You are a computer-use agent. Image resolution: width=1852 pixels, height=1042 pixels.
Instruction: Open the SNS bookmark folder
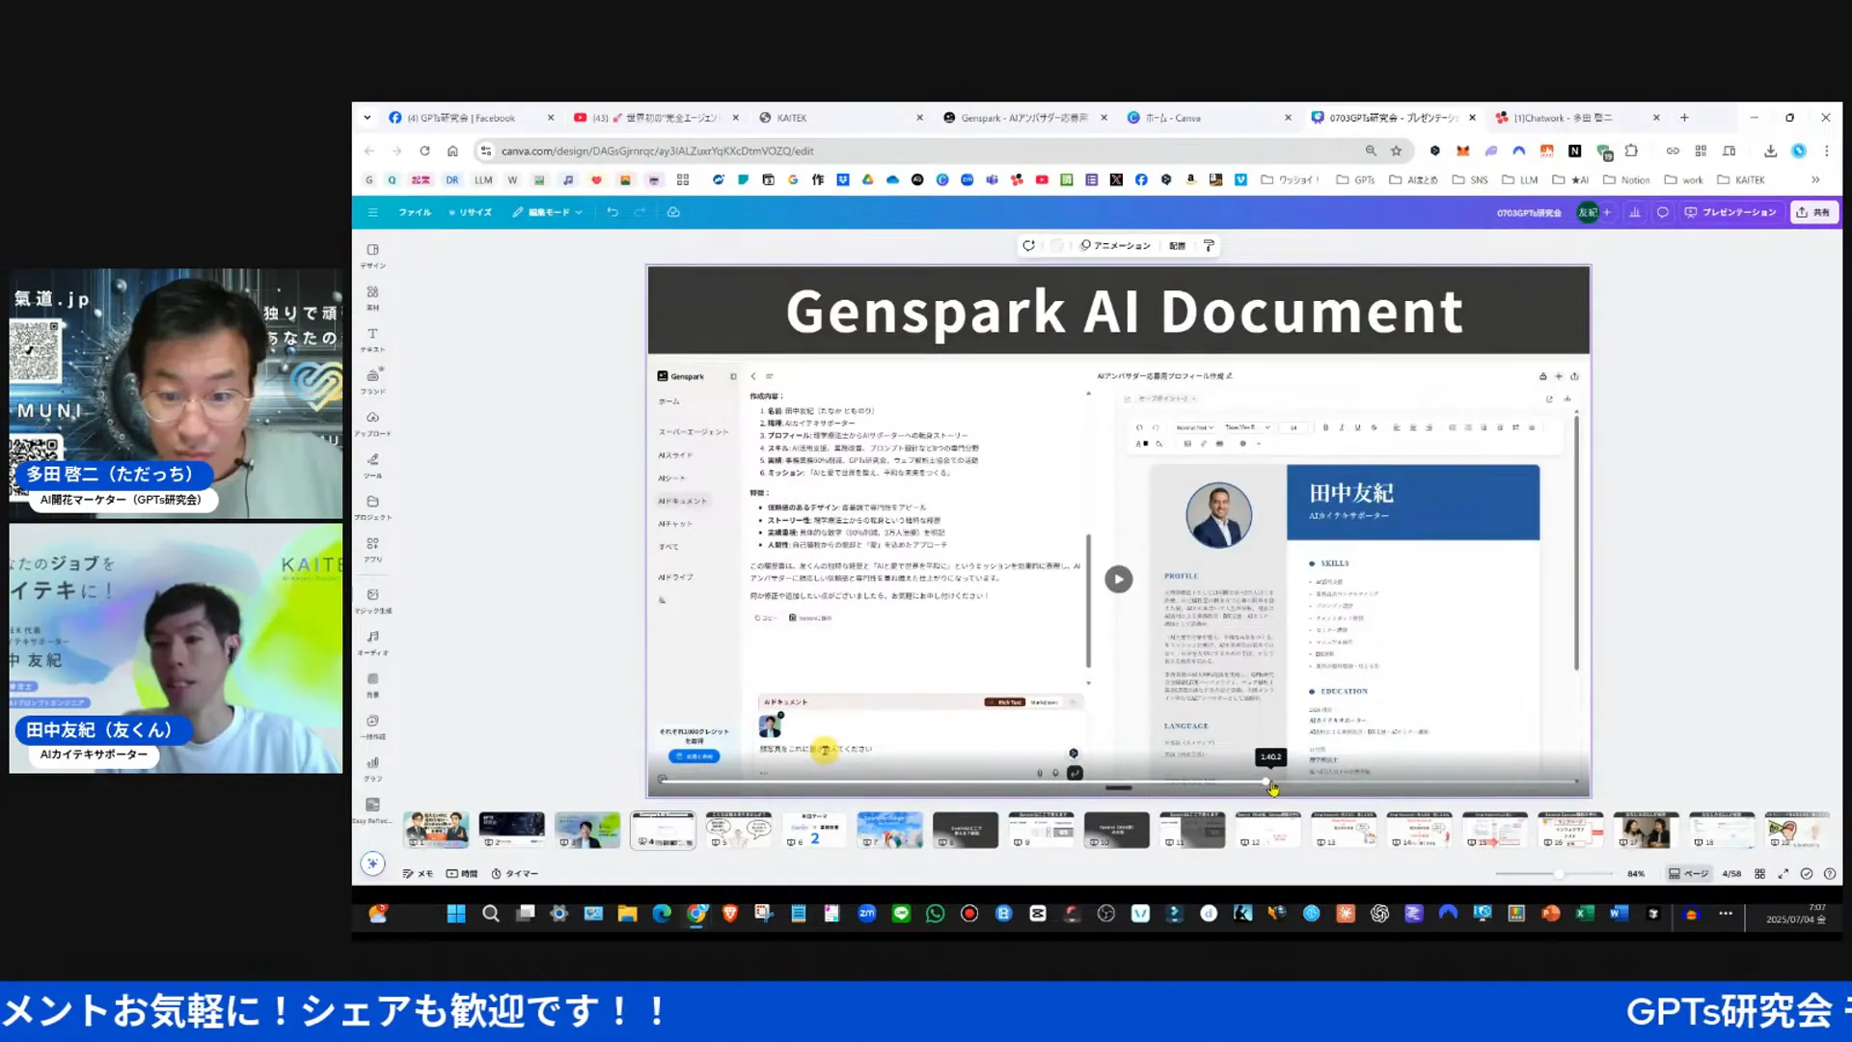[1470, 180]
